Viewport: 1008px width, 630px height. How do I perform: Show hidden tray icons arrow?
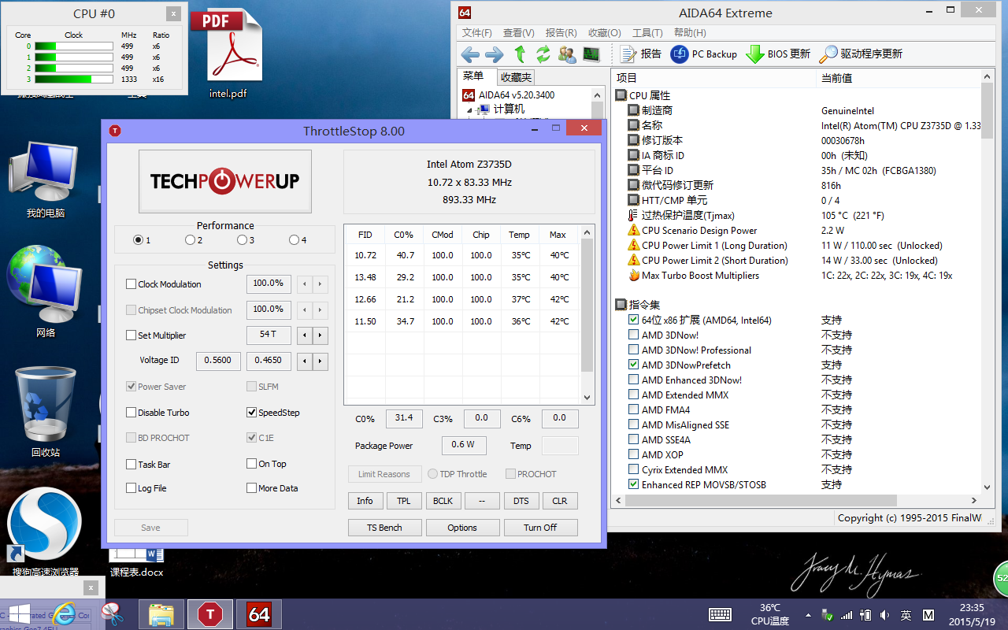[808, 615]
